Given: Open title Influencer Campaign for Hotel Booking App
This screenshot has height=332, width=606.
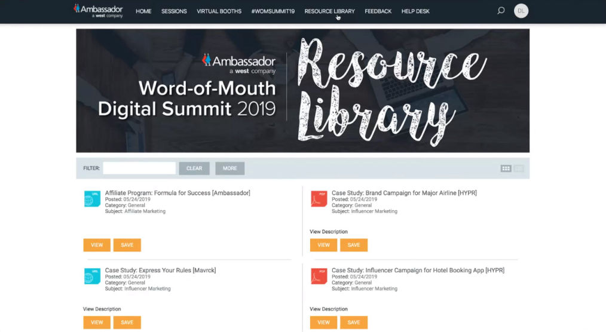Looking at the screenshot, I should (x=418, y=270).
